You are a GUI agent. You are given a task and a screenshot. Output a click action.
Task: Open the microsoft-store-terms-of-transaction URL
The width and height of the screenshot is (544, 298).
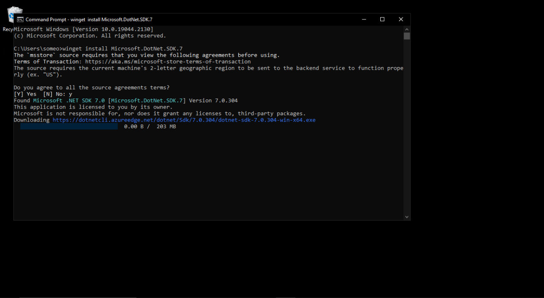point(168,61)
